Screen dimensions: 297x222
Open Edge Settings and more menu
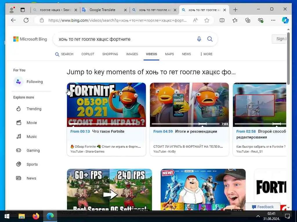tap(273, 20)
